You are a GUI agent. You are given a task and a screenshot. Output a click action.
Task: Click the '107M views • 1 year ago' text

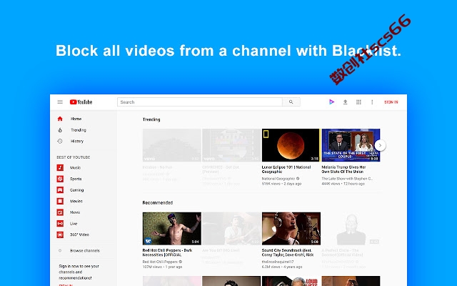click(x=162, y=267)
